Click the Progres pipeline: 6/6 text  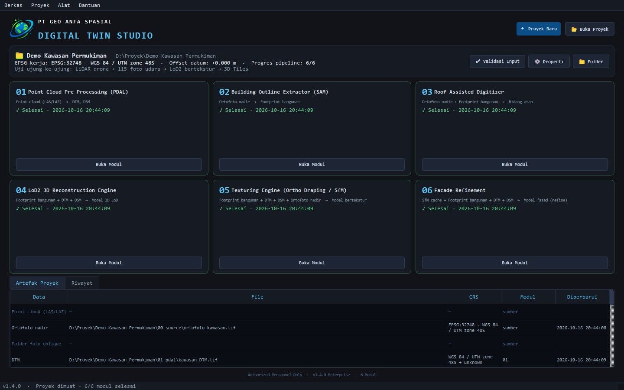click(x=283, y=63)
